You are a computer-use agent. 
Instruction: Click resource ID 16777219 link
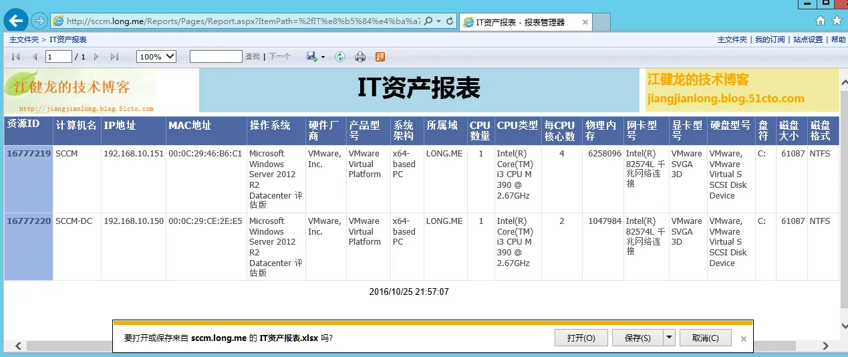coord(29,154)
